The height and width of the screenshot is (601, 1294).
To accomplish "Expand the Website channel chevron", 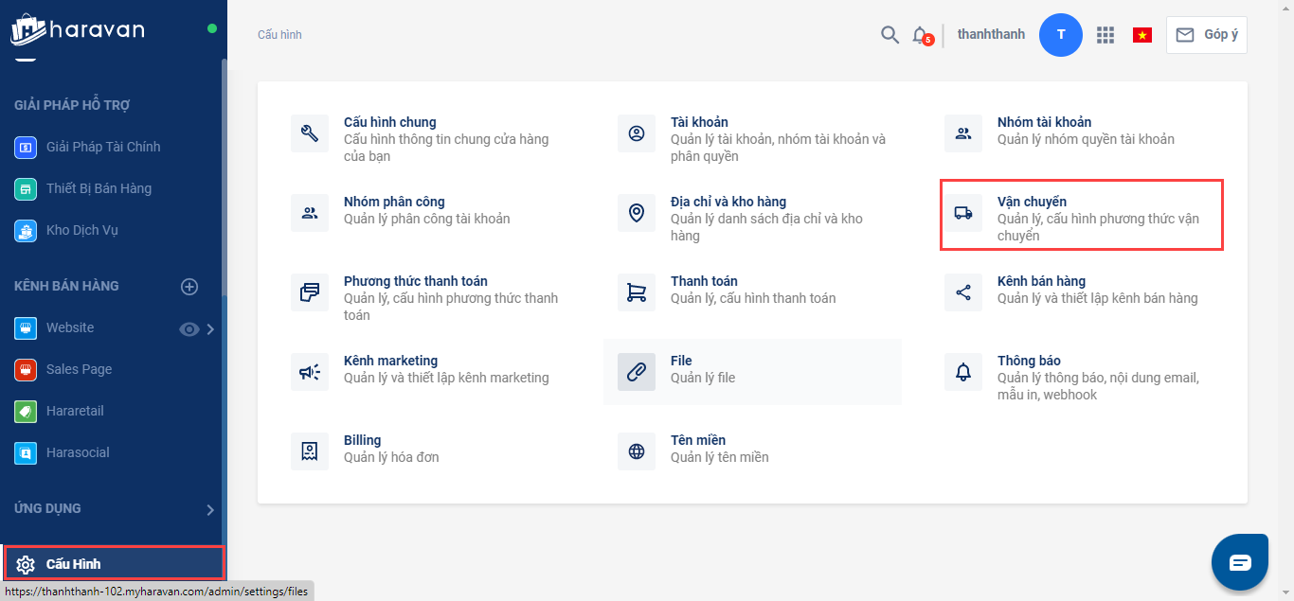I will point(210,328).
